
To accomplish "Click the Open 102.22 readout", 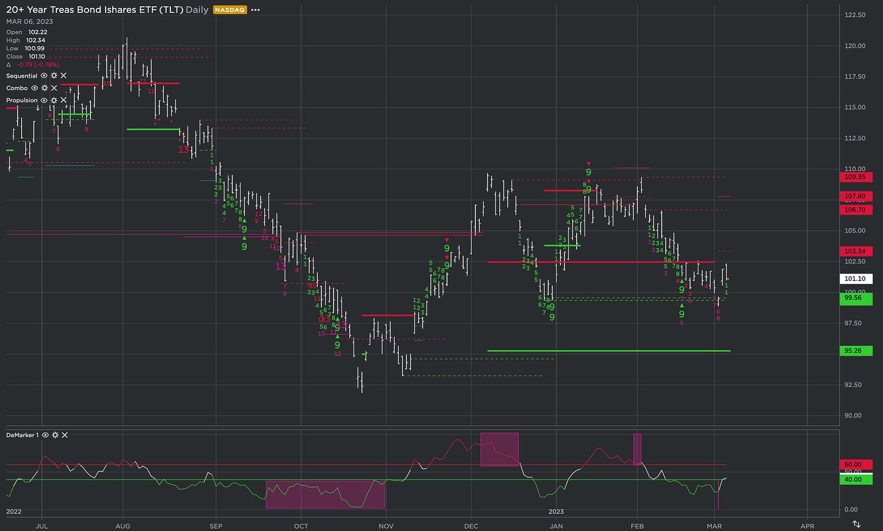I will click(27, 32).
